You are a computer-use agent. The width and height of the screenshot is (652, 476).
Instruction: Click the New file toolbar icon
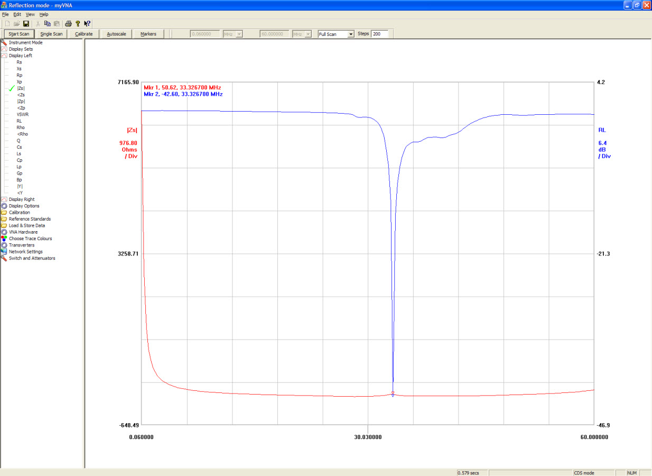point(7,24)
